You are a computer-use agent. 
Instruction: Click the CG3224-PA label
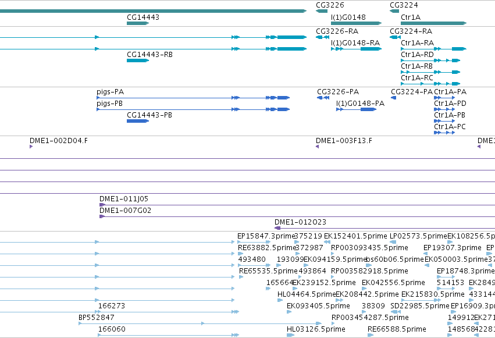(412, 92)
